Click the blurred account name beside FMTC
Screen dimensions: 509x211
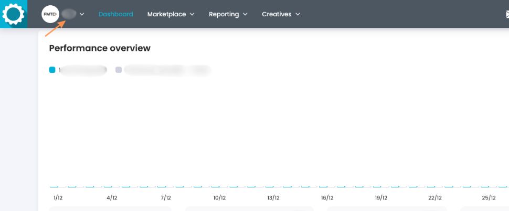[69, 14]
